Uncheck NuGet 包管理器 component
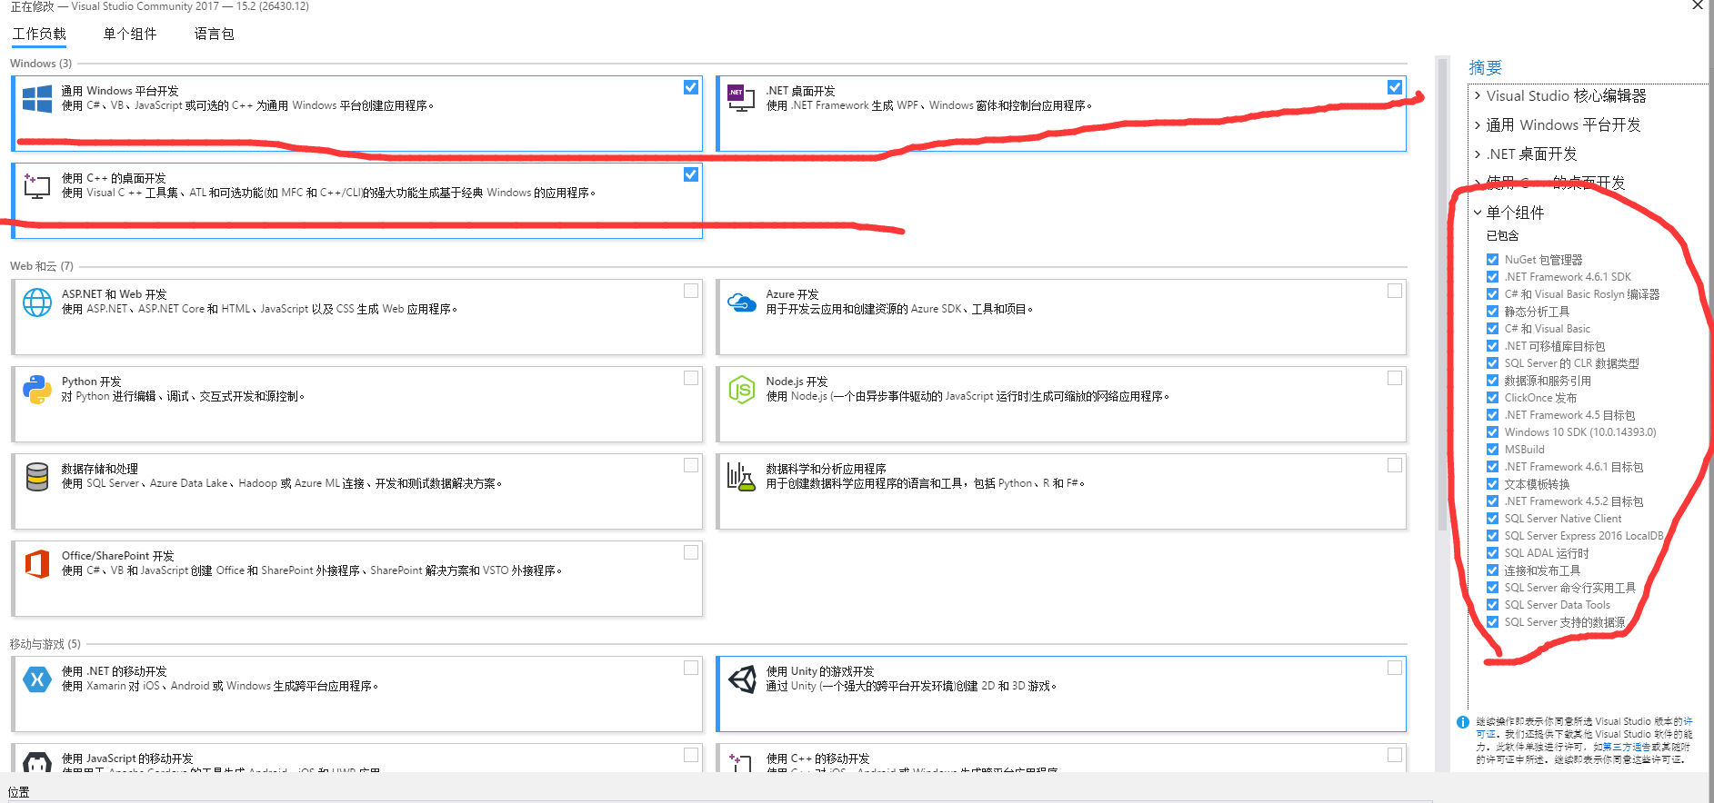1714x803 pixels. pos(1492,260)
